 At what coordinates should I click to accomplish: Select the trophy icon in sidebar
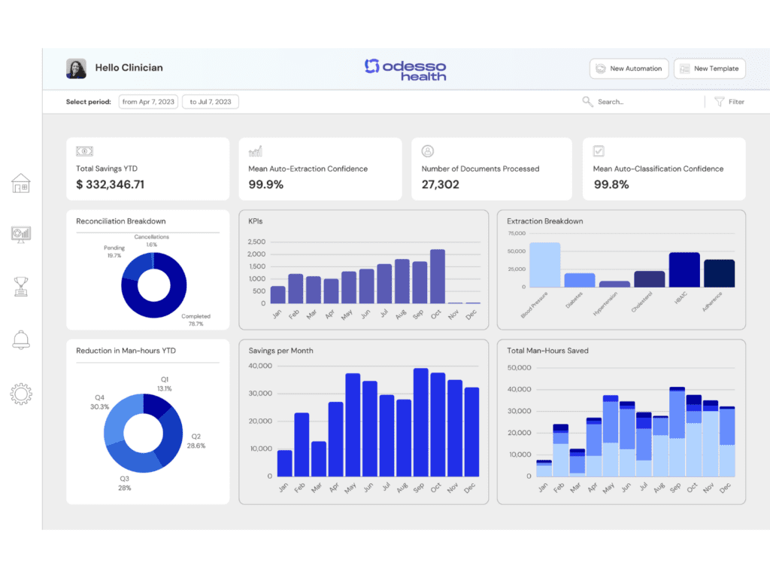(20, 287)
